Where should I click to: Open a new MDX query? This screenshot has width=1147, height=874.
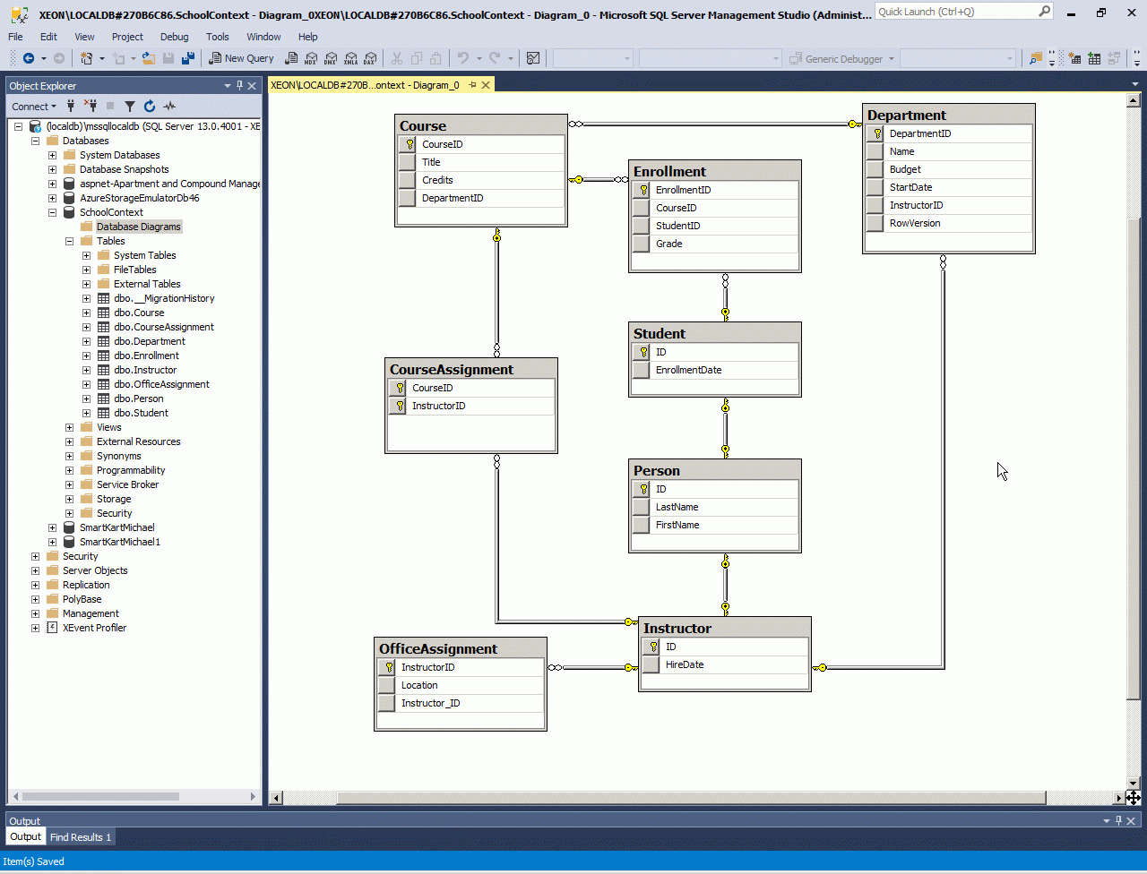click(311, 58)
